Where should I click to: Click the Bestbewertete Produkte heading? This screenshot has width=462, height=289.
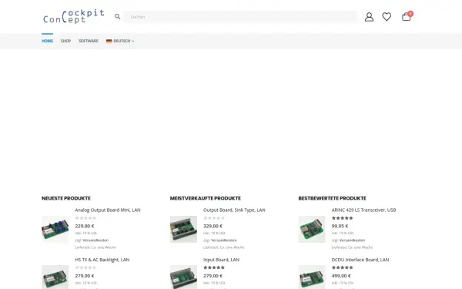(x=333, y=199)
